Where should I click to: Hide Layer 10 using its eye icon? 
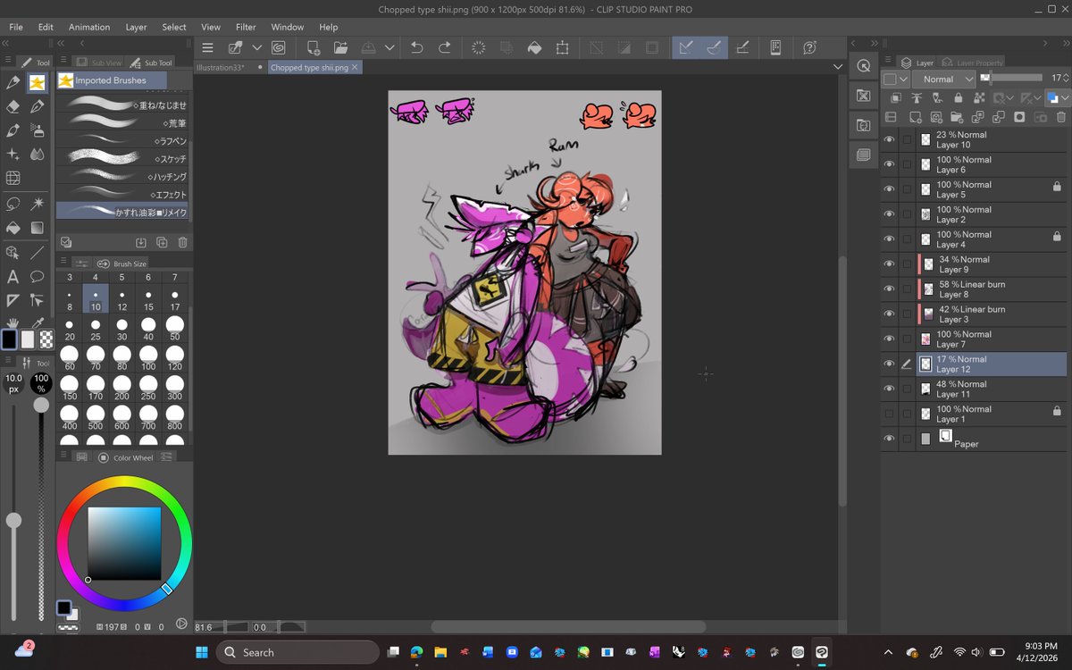889,139
